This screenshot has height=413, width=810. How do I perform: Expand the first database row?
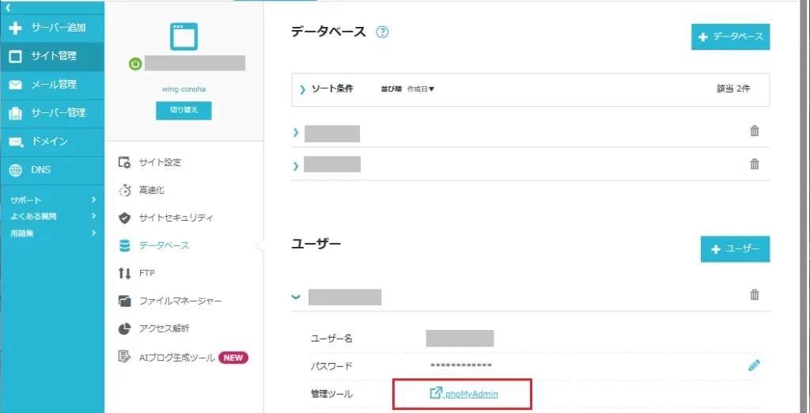296,133
